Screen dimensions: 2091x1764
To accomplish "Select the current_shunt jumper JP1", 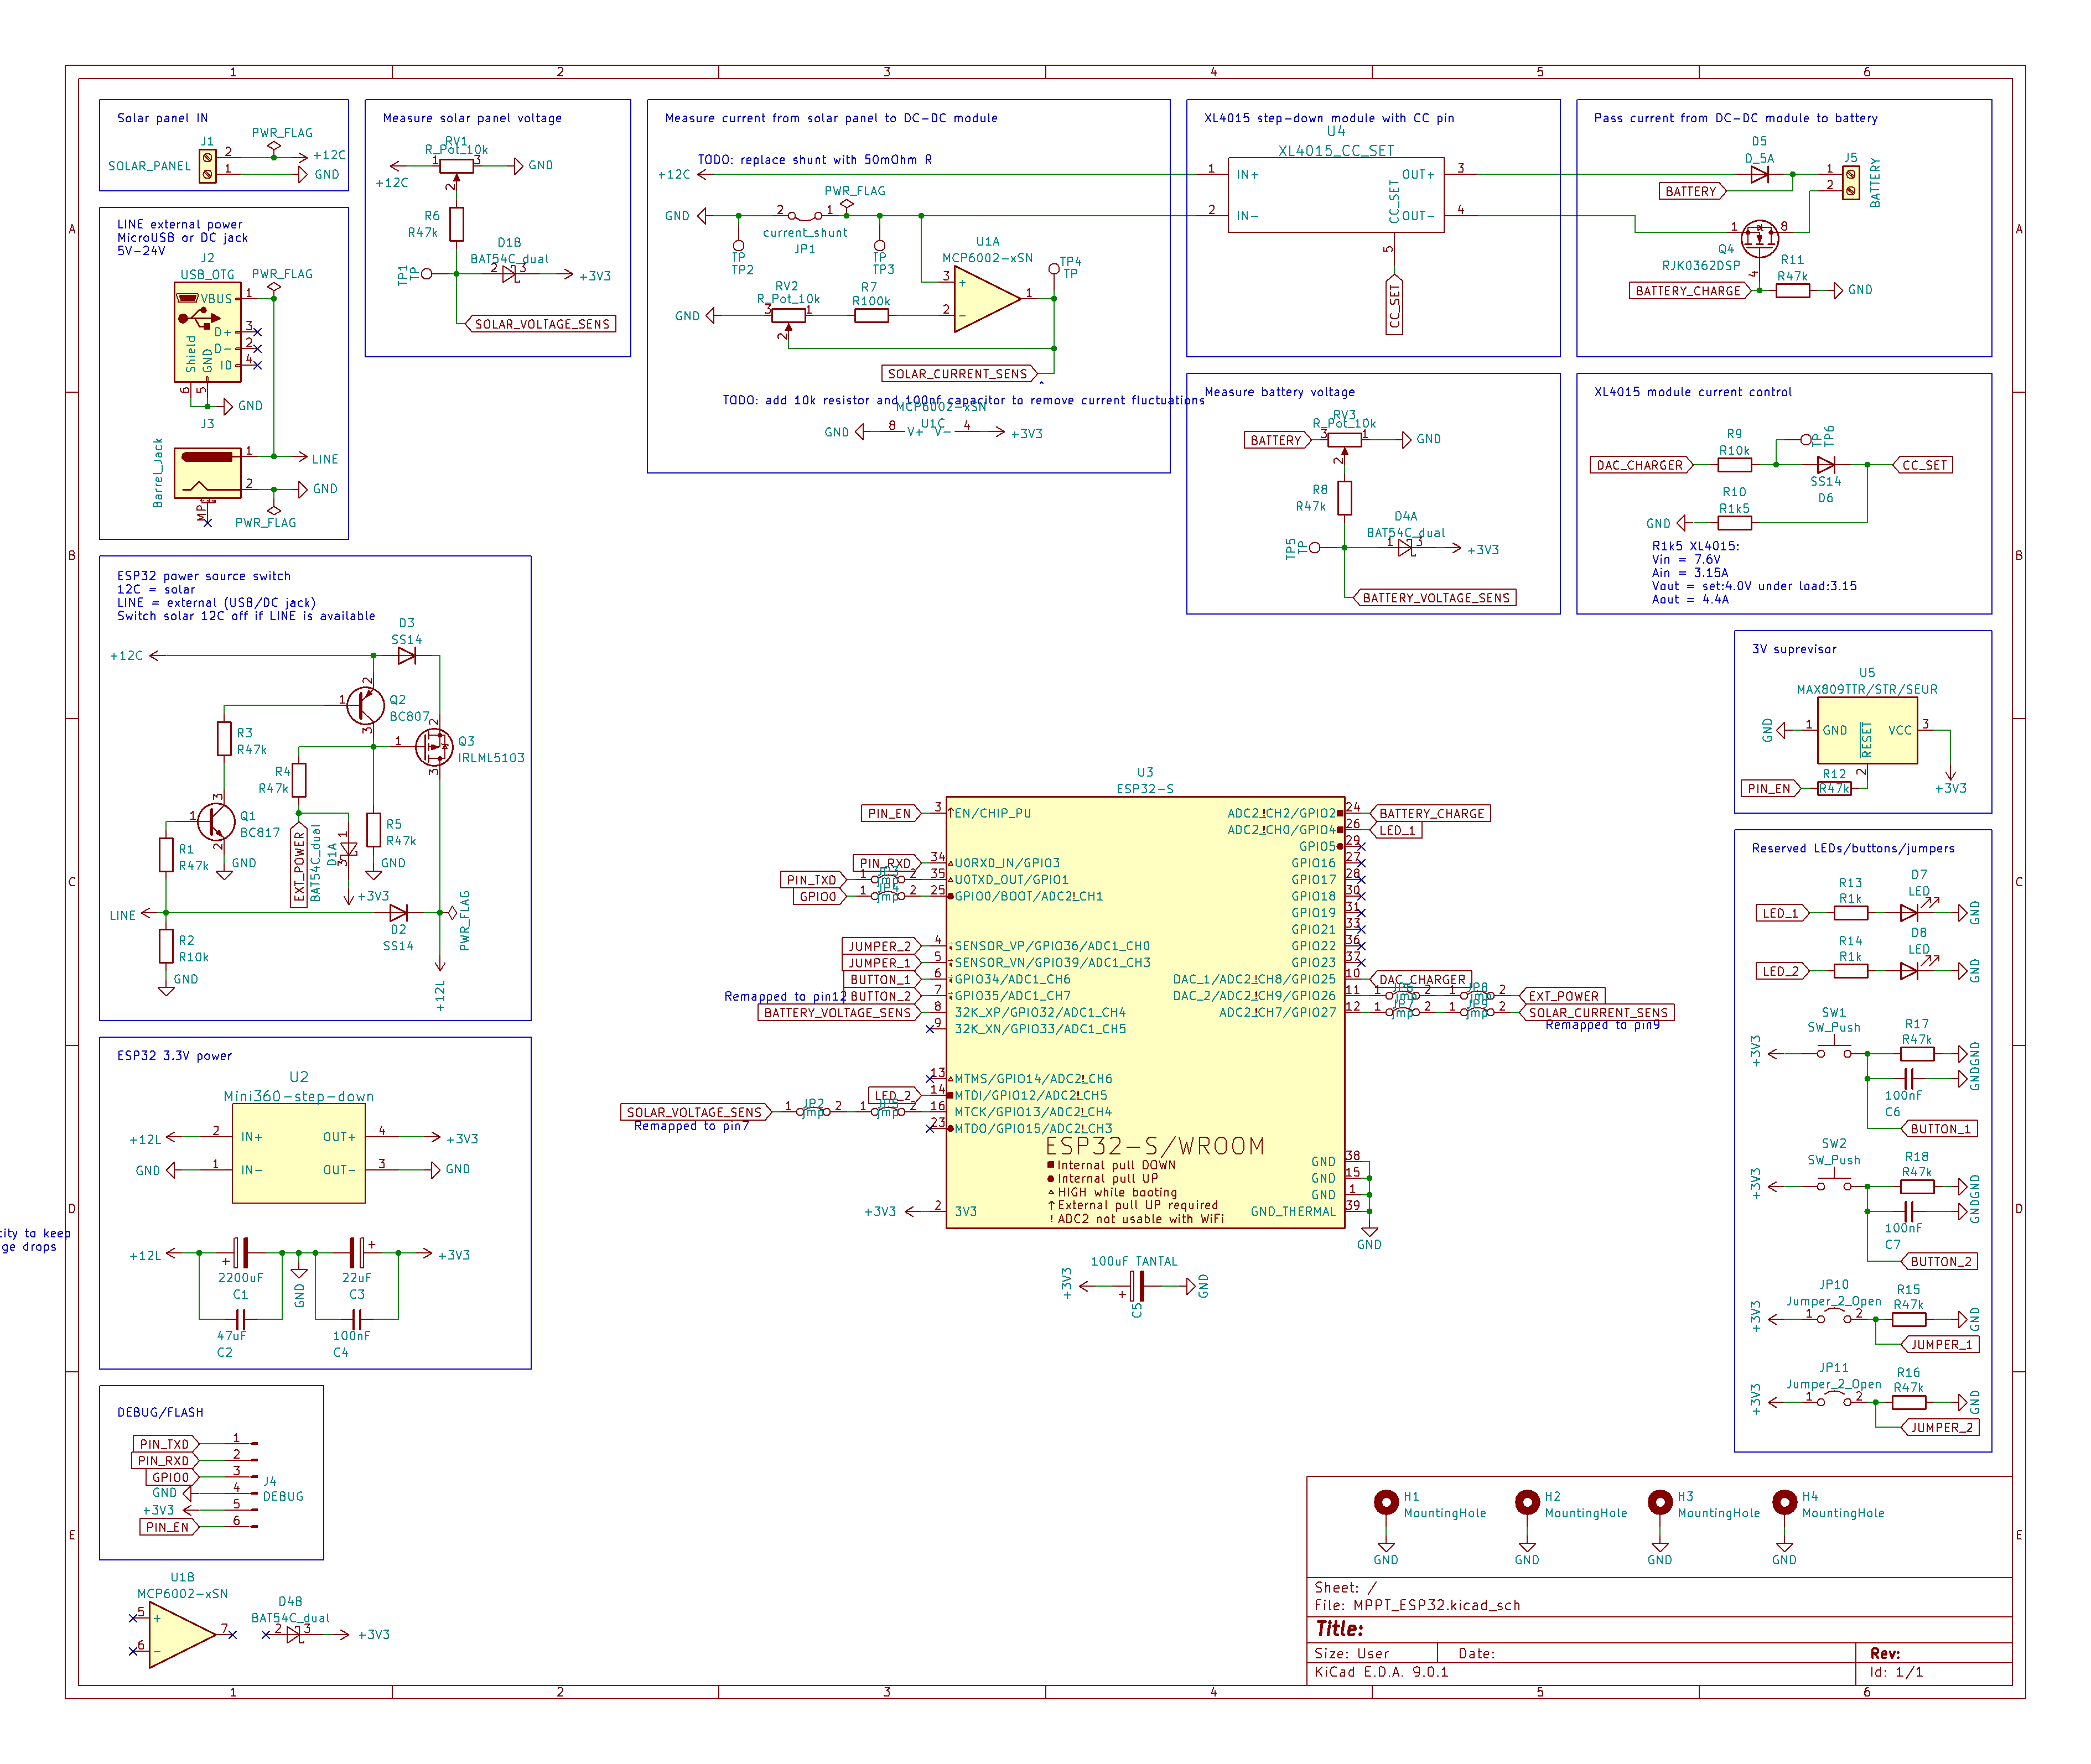I will (x=805, y=215).
